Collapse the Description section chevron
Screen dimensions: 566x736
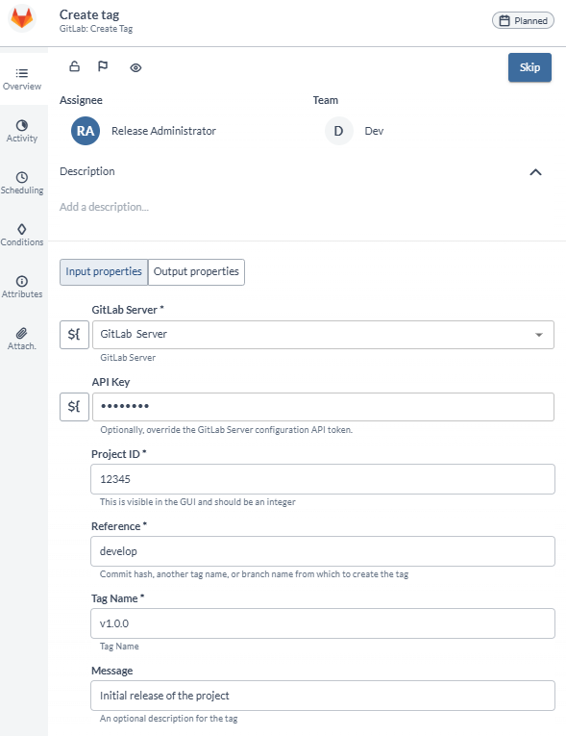pyautogui.click(x=535, y=172)
